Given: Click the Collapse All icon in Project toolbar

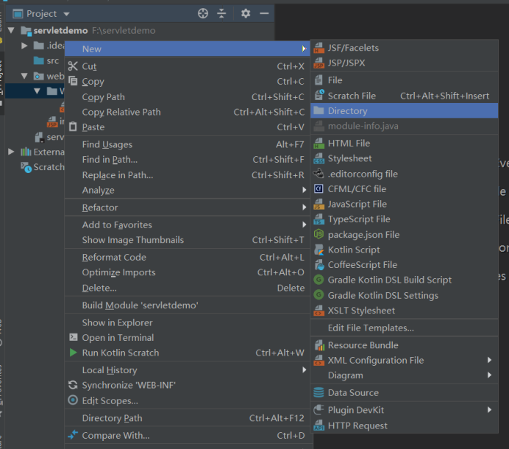Looking at the screenshot, I should point(221,13).
